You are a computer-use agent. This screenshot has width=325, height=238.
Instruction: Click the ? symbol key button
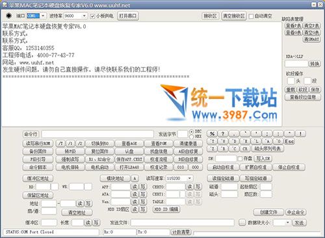[223, 134]
